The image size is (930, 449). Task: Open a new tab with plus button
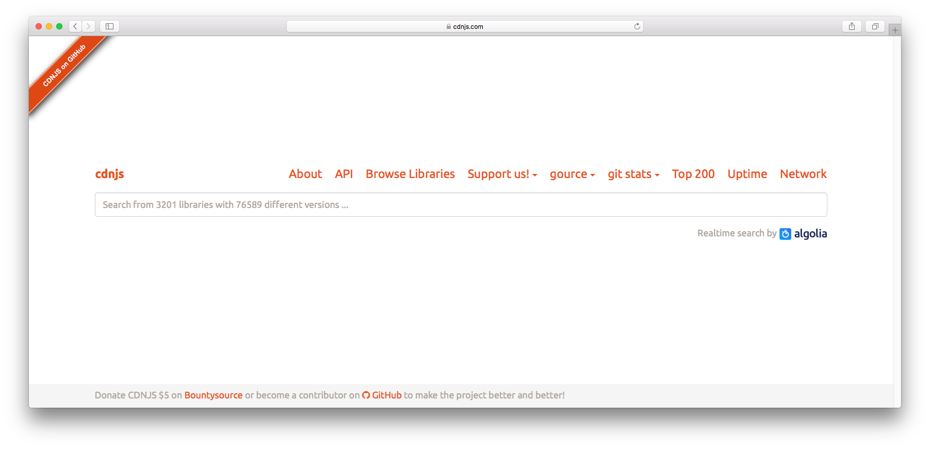click(895, 30)
